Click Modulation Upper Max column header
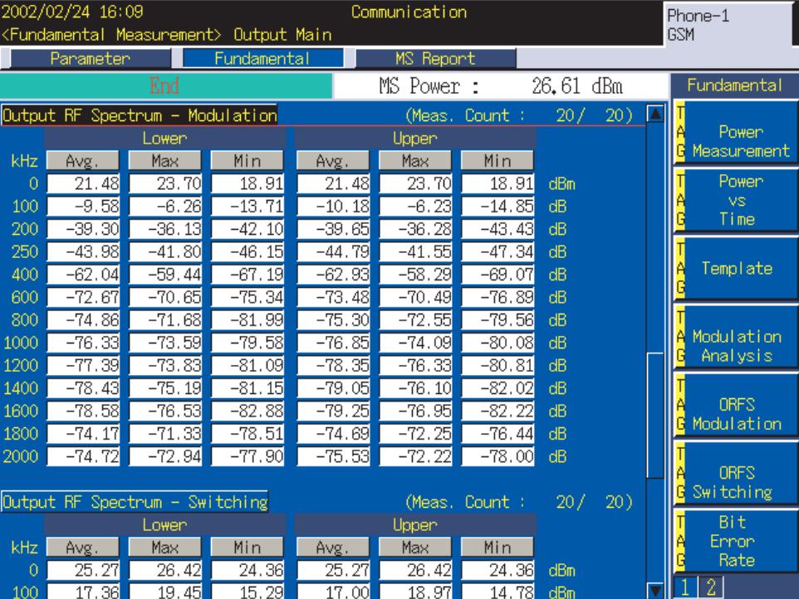The image size is (799, 599). [415, 161]
